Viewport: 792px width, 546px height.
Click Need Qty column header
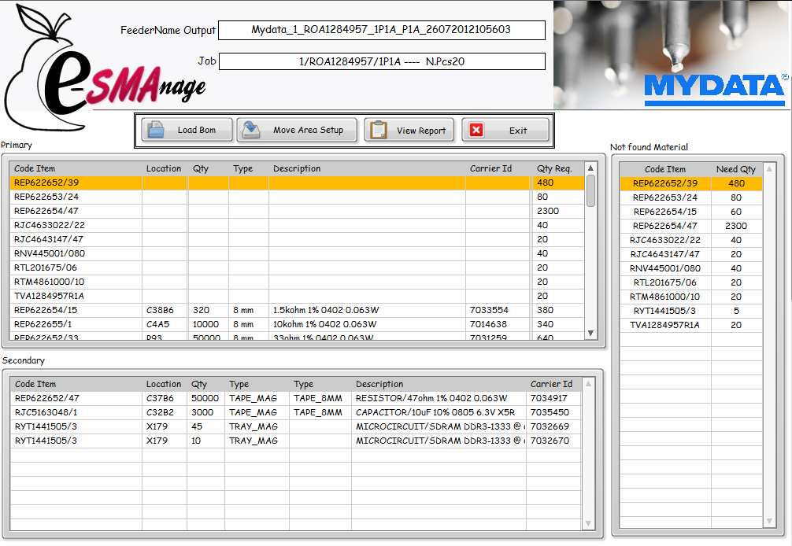735,169
